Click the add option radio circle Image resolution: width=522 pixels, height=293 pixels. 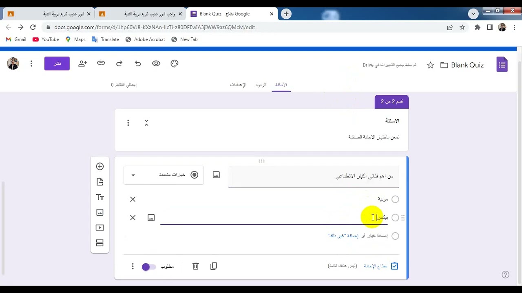[395, 236]
